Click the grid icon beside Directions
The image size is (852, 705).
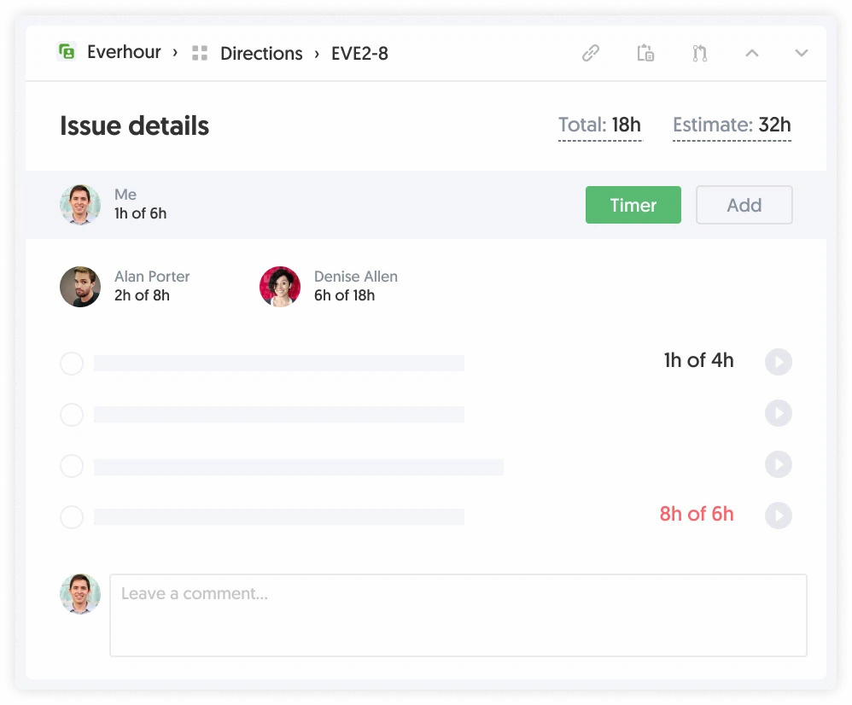click(x=199, y=52)
